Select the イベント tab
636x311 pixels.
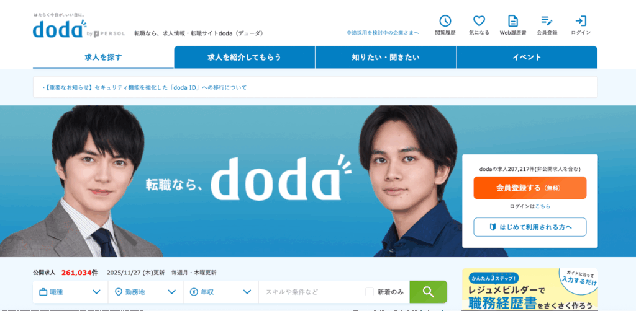point(527,58)
